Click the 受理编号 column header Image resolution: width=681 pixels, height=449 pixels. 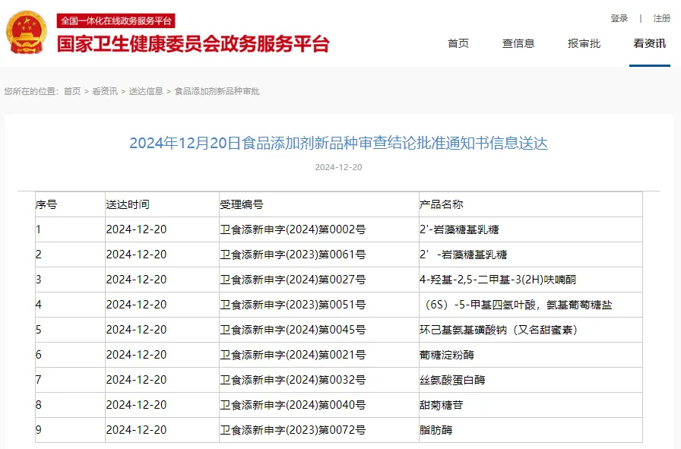242,204
